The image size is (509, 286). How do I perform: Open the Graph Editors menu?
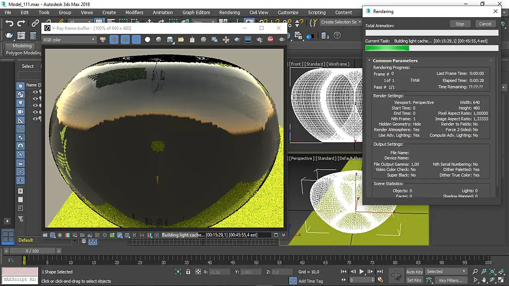coord(196,13)
